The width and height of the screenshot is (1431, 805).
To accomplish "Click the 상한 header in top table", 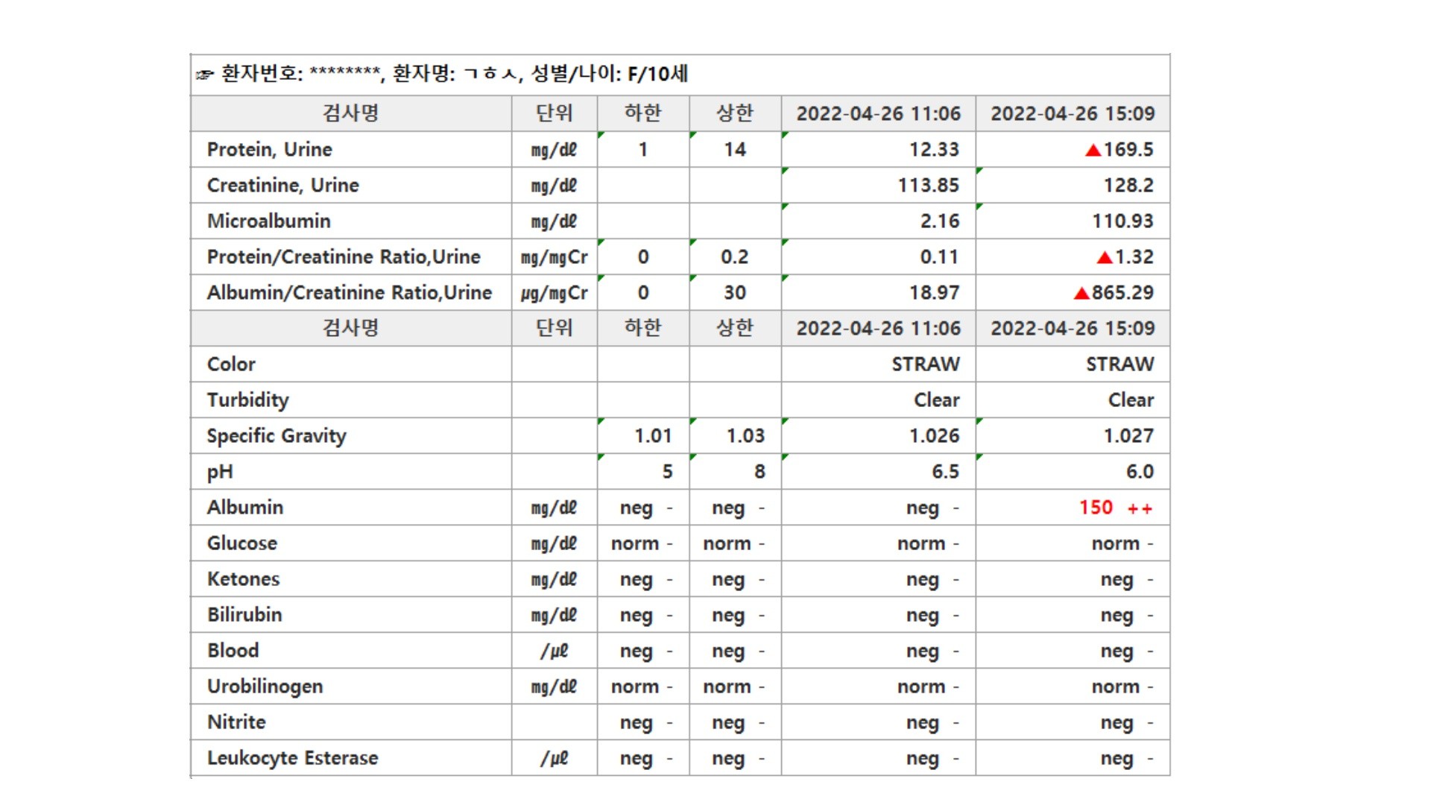I will tap(734, 113).
